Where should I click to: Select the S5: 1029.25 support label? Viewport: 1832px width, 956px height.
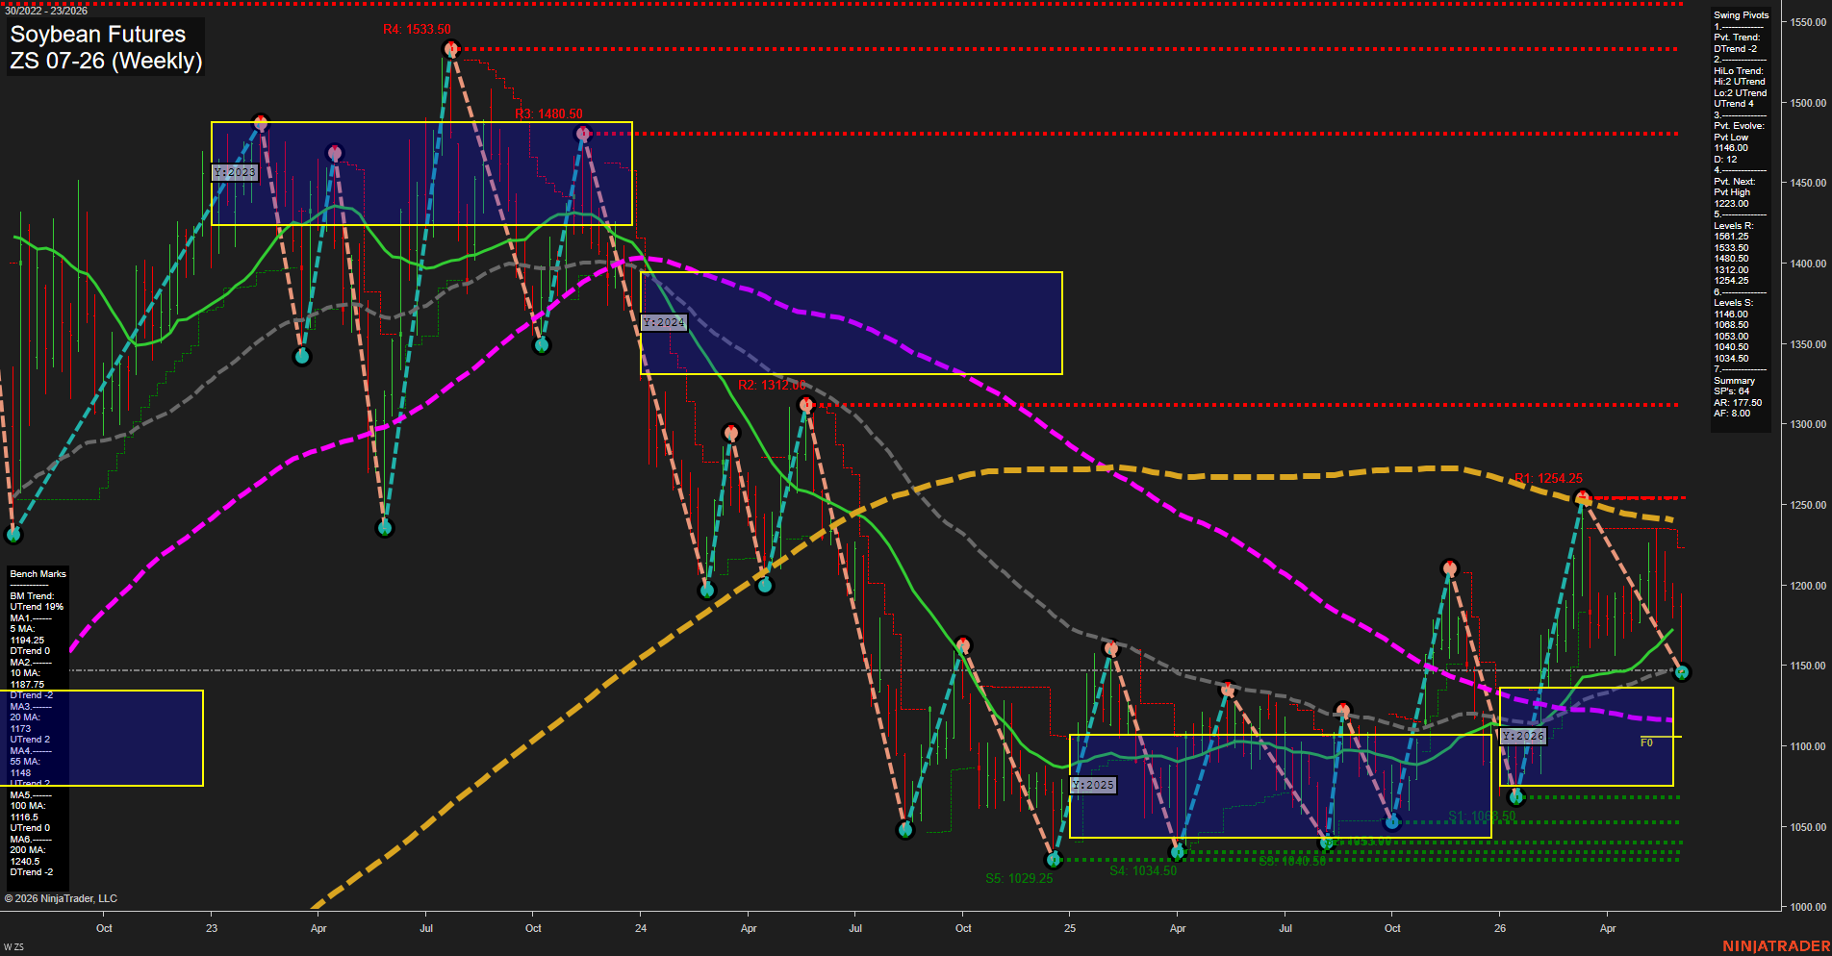tap(1019, 878)
